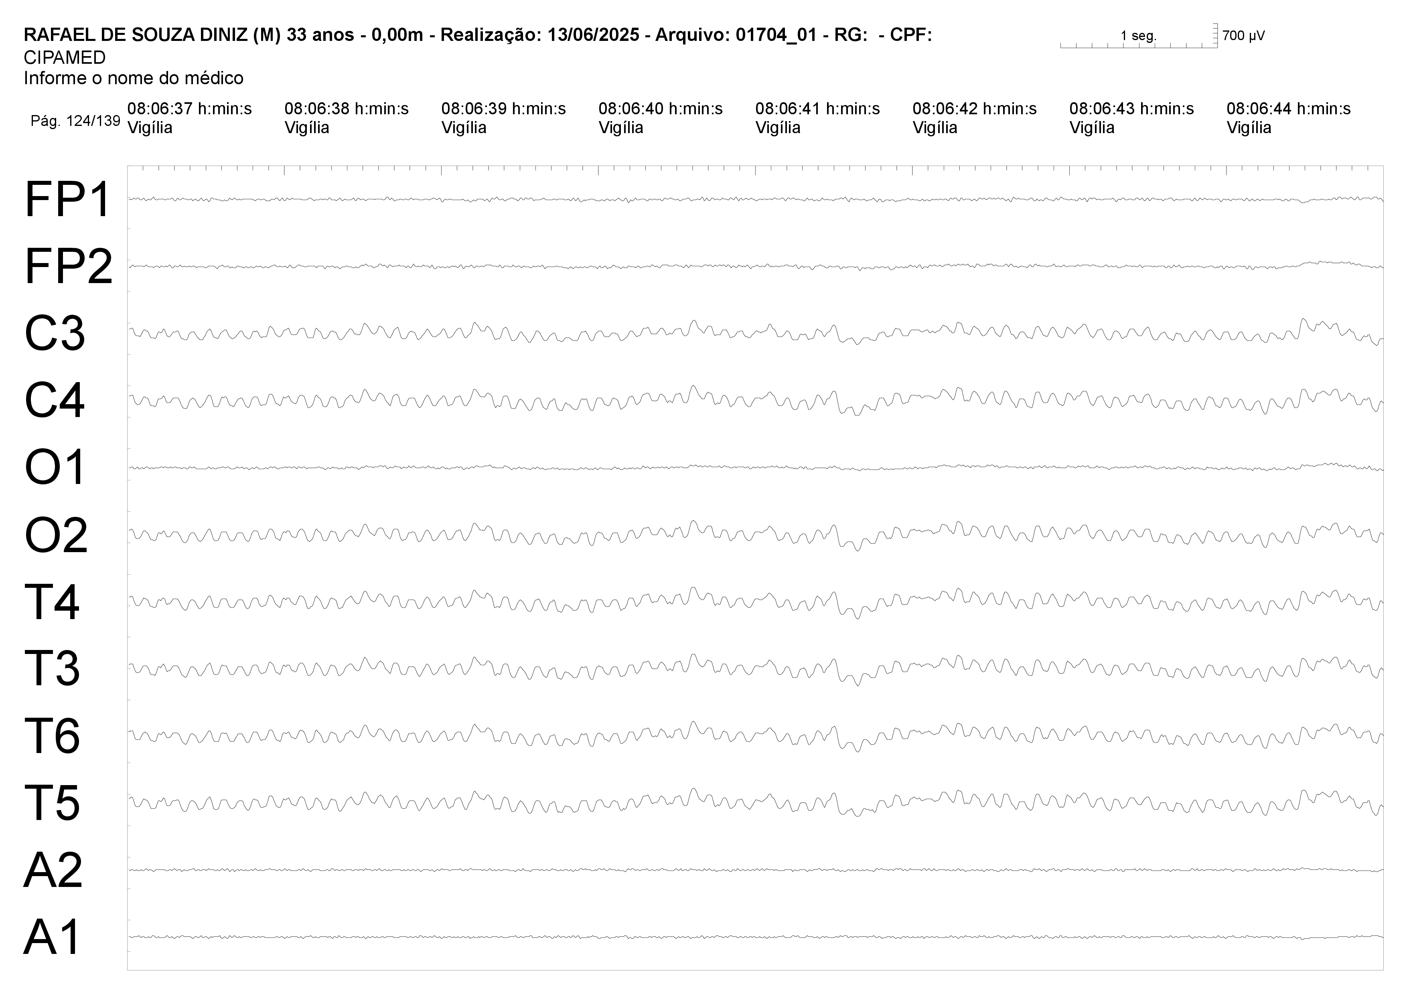1407x994 pixels.
Task: Click the 08:06:43 timestamp
Action: (1131, 109)
